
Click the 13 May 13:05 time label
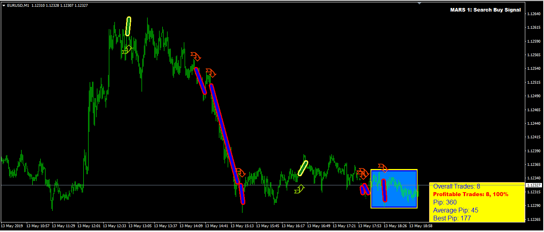point(140,226)
